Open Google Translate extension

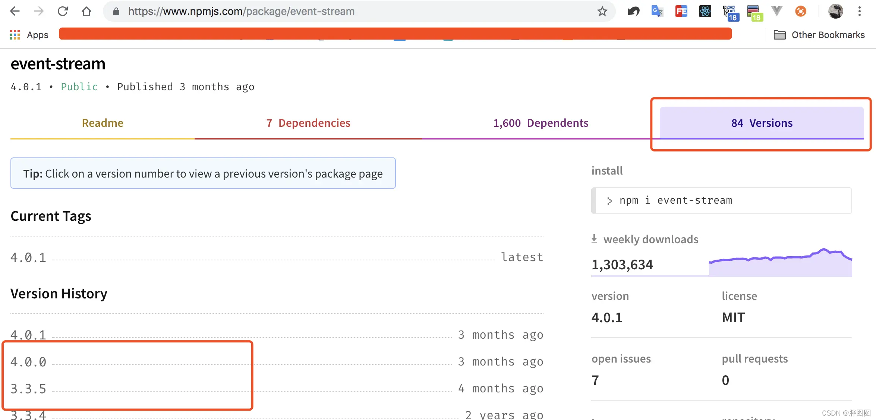coord(657,11)
